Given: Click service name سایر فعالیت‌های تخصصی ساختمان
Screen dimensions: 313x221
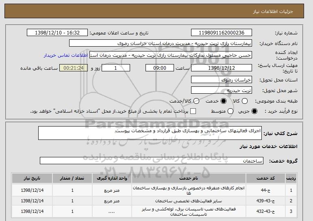Looking at the screenshot, I should coord(189,201).
